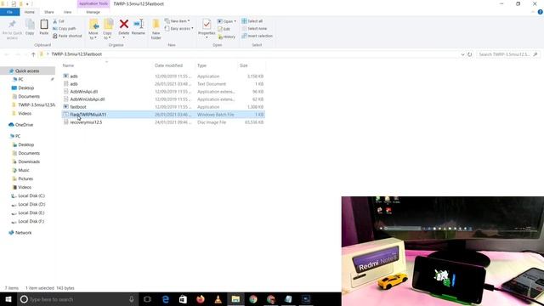Image resolution: width=544 pixels, height=306 pixels.
Task: Open Google Chrome from taskbar
Action: coord(253,299)
